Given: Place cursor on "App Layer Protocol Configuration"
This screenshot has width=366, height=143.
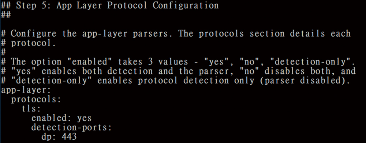Looking at the screenshot, I should click(x=138, y=5).
